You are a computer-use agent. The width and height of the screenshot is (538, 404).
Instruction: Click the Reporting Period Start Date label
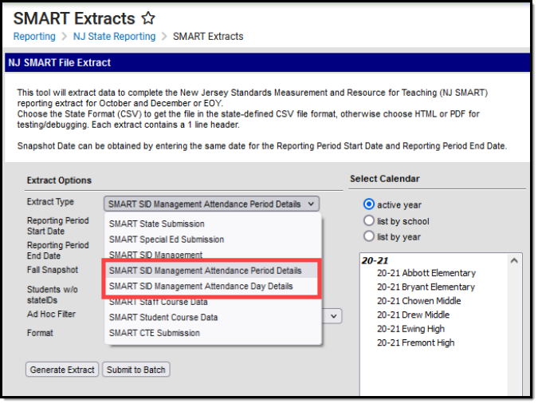pyautogui.click(x=58, y=225)
